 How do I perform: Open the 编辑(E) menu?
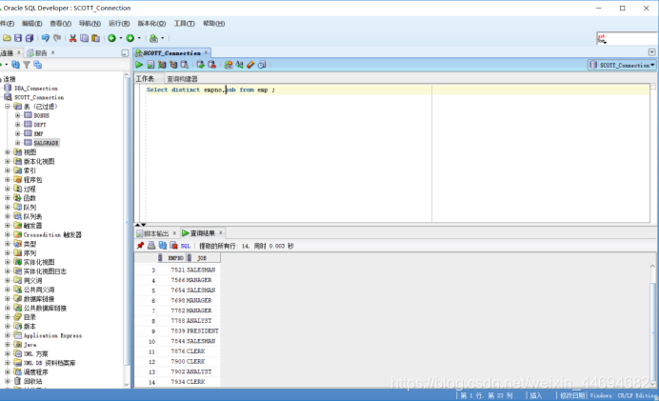(x=32, y=24)
